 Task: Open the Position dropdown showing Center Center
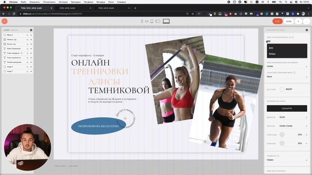[293, 126]
